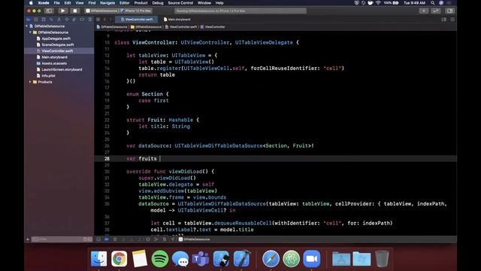Screen dimensions: 481x271
Task: Expand the Products folder
Action: pyautogui.click(x=30, y=82)
